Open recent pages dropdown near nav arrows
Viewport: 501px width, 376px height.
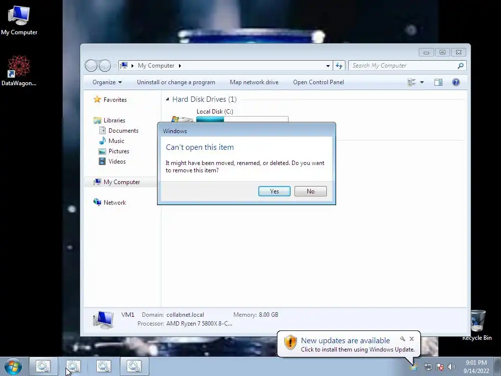click(x=114, y=66)
